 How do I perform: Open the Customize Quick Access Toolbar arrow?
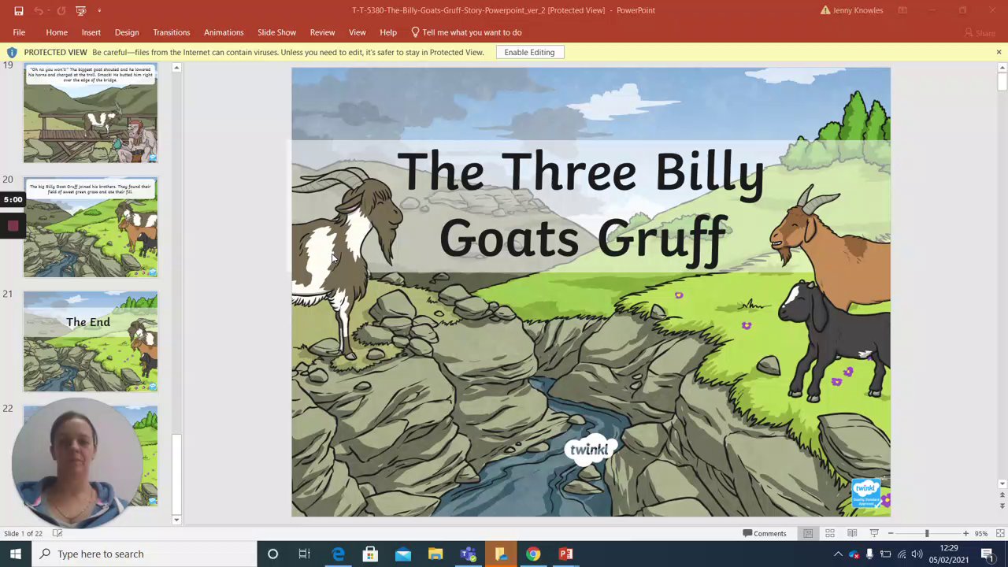pyautogui.click(x=99, y=10)
